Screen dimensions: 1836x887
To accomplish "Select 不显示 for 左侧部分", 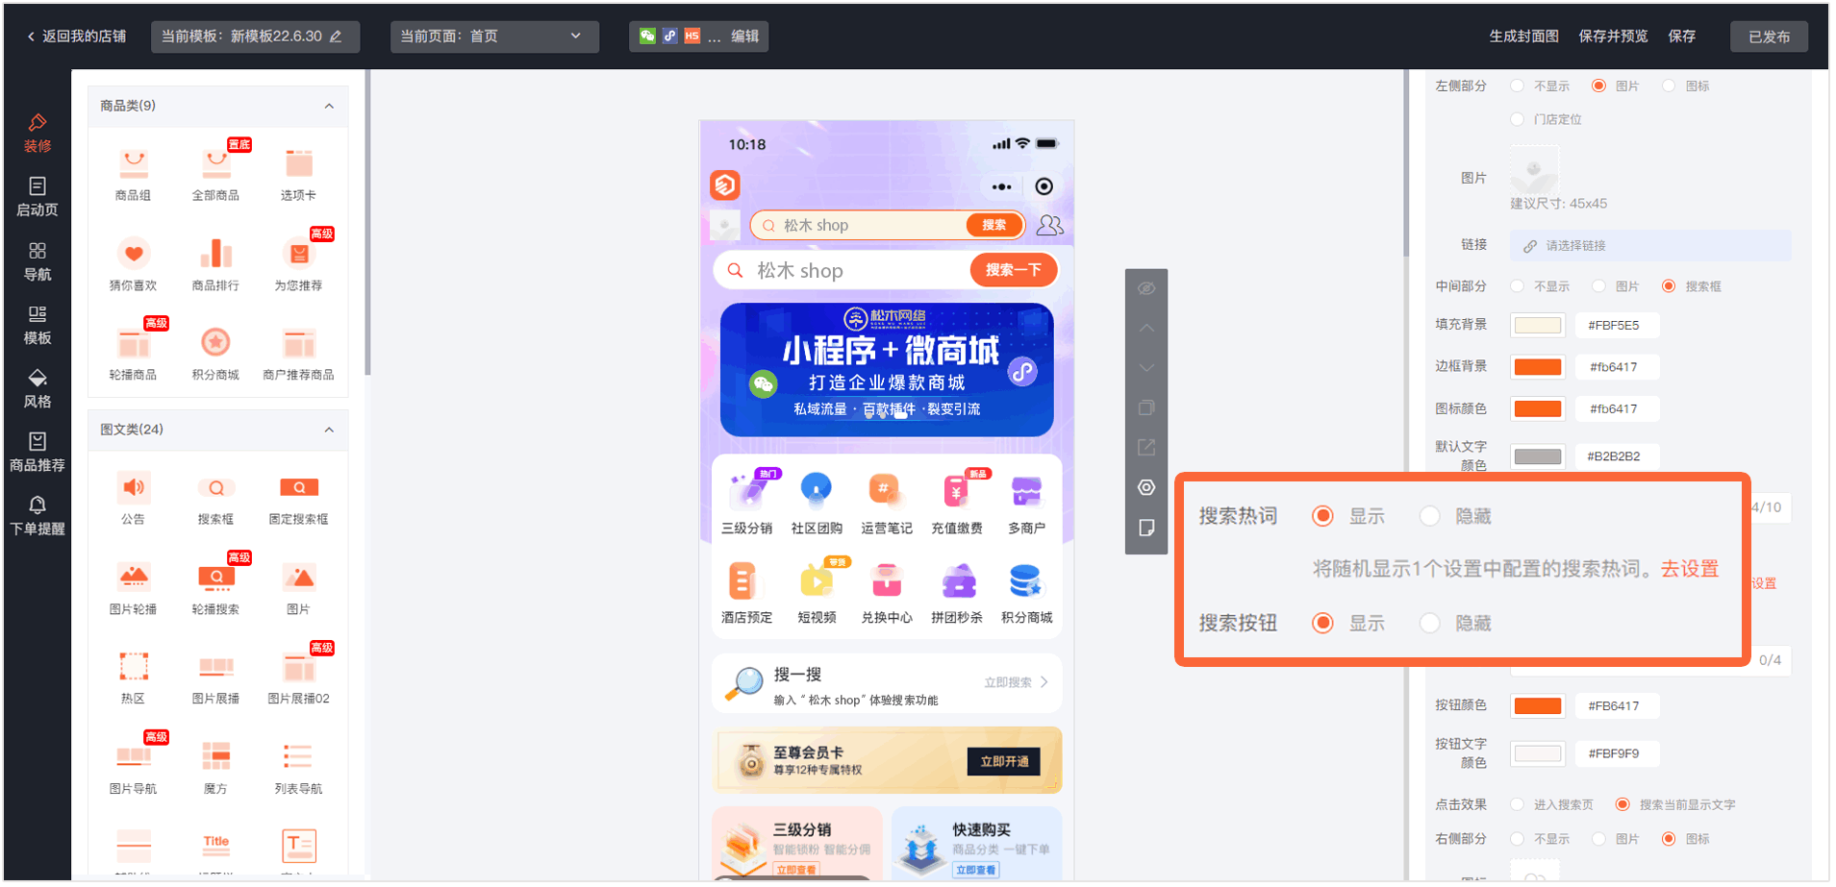I will pos(1517,86).
